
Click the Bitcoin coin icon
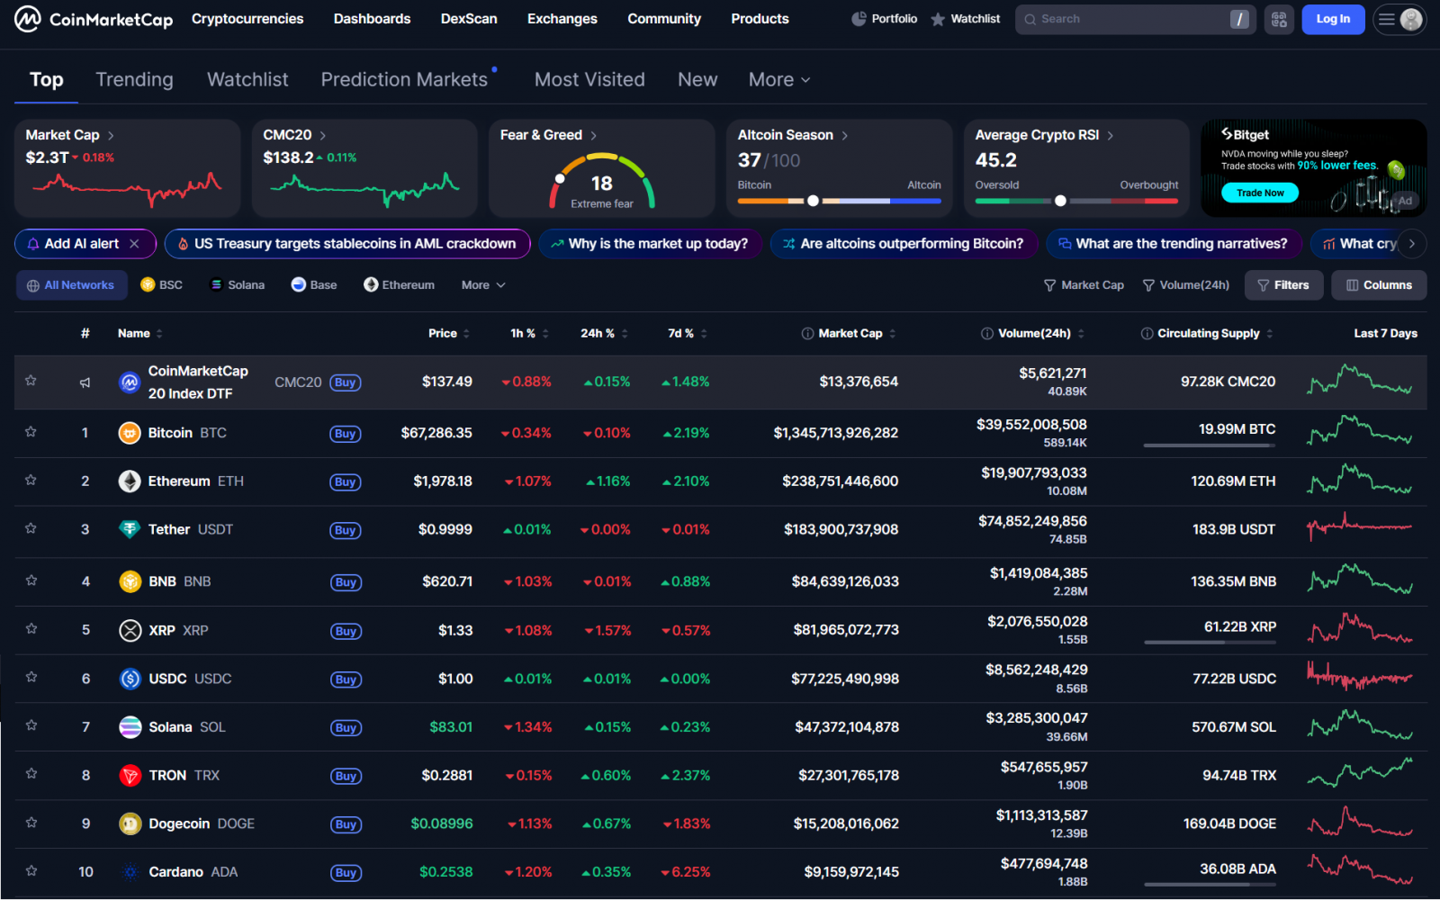[130, 433]
